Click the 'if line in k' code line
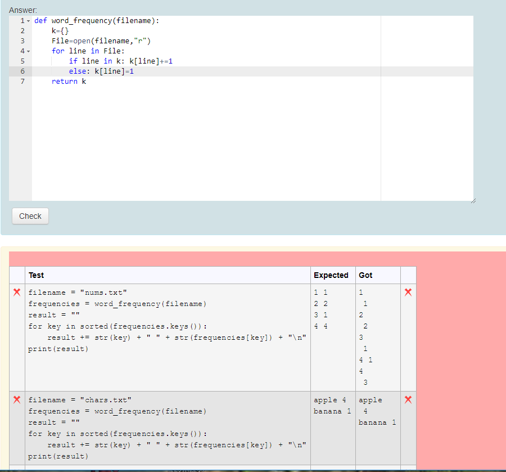This screenshot has width=506, height=472. coord(120,61)
